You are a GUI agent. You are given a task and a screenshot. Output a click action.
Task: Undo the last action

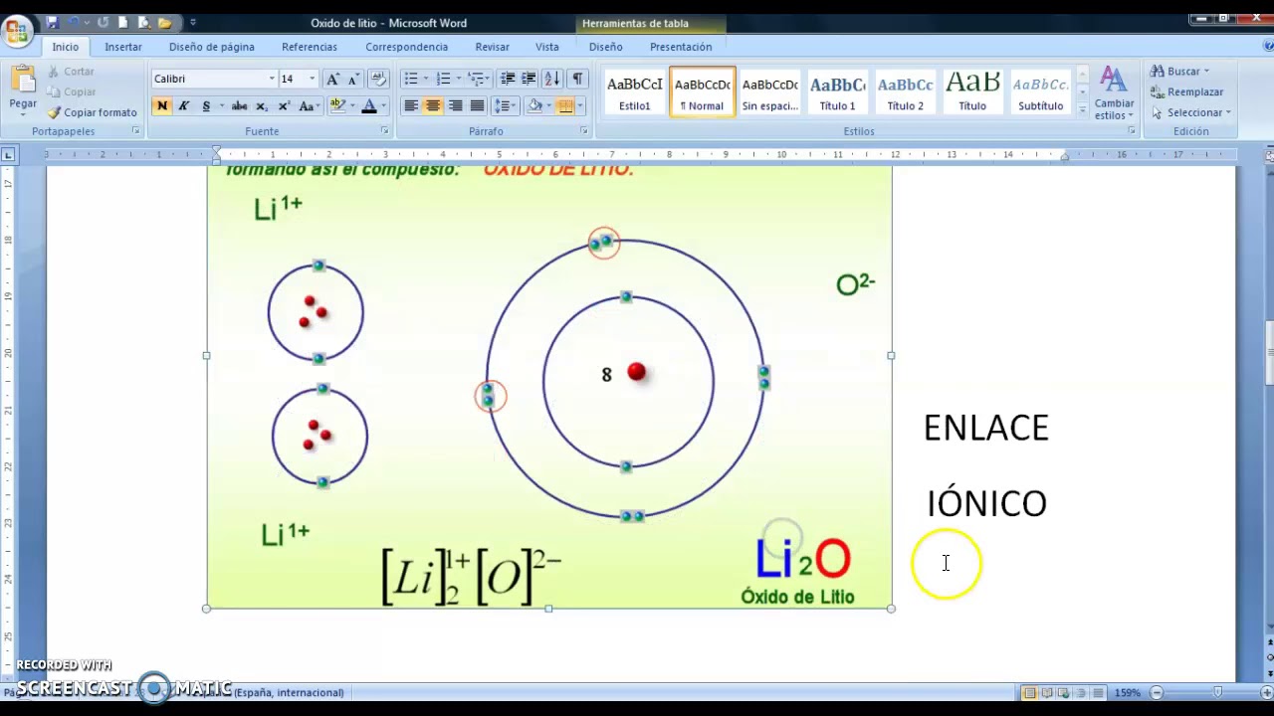pyautogui.click(x=75, y=22)
